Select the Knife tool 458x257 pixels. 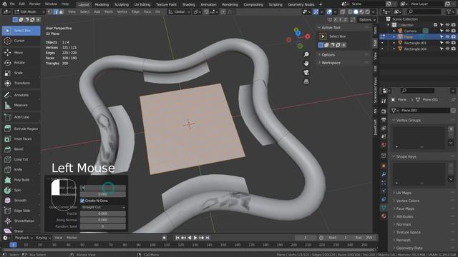pos(21,170)
